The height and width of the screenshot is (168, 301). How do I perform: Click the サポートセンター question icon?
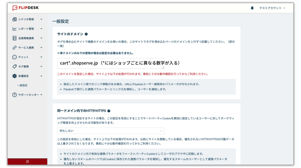click(x=14, y=95)
